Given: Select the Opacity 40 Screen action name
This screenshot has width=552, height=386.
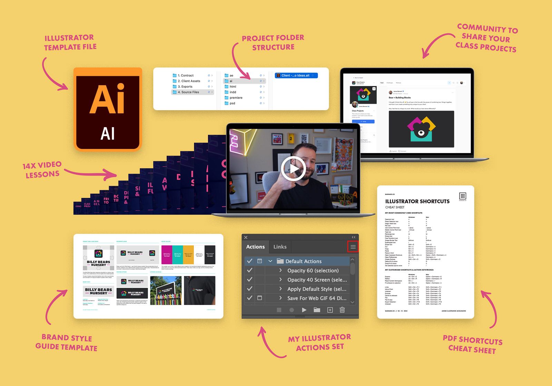Looking at the screenshot, I should (x=317, y=280).
